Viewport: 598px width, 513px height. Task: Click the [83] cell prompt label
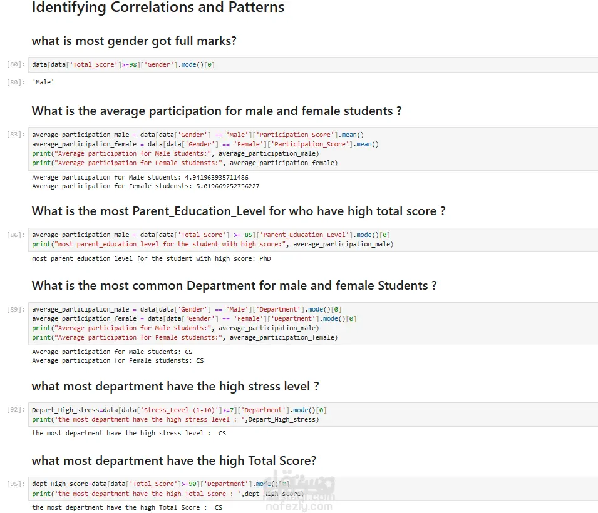(16, 135)
